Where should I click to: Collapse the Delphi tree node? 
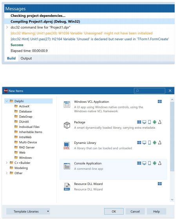(x=7, y=101)
